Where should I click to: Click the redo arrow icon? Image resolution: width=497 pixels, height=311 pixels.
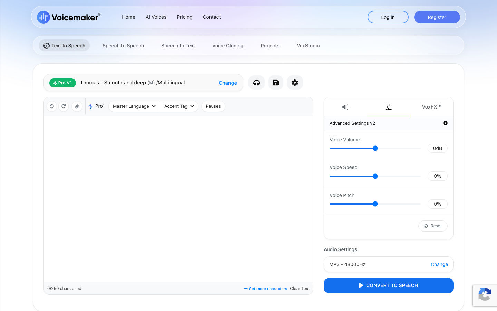[x=64, y=106]
